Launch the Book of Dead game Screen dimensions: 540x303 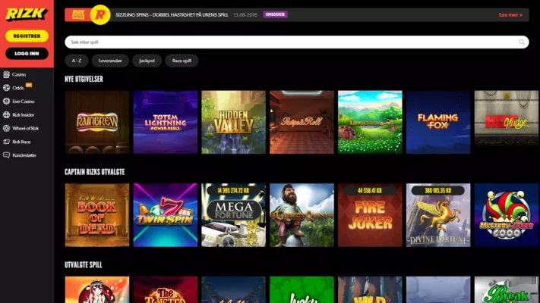(x=97, y=215)
